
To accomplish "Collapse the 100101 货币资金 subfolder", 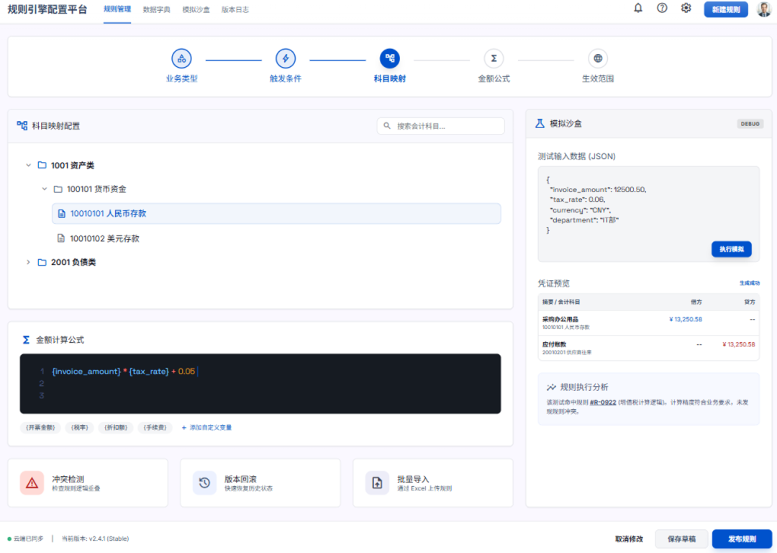I will point(44,189).
